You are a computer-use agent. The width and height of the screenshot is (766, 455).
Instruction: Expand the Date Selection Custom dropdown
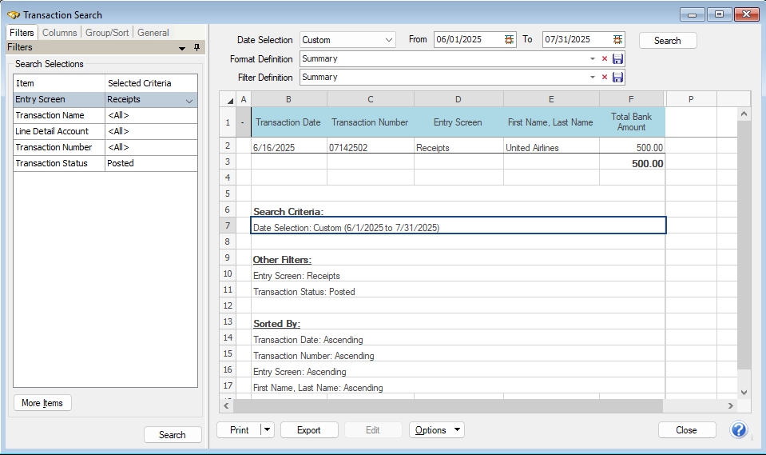389,40
